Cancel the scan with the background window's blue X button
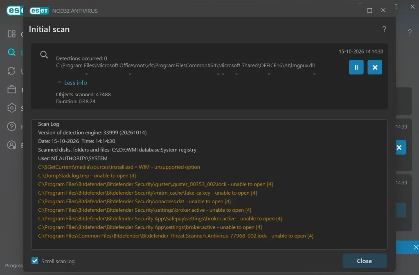Image resolution: width=419 pixels, height=275 pixels. point(399,147)
